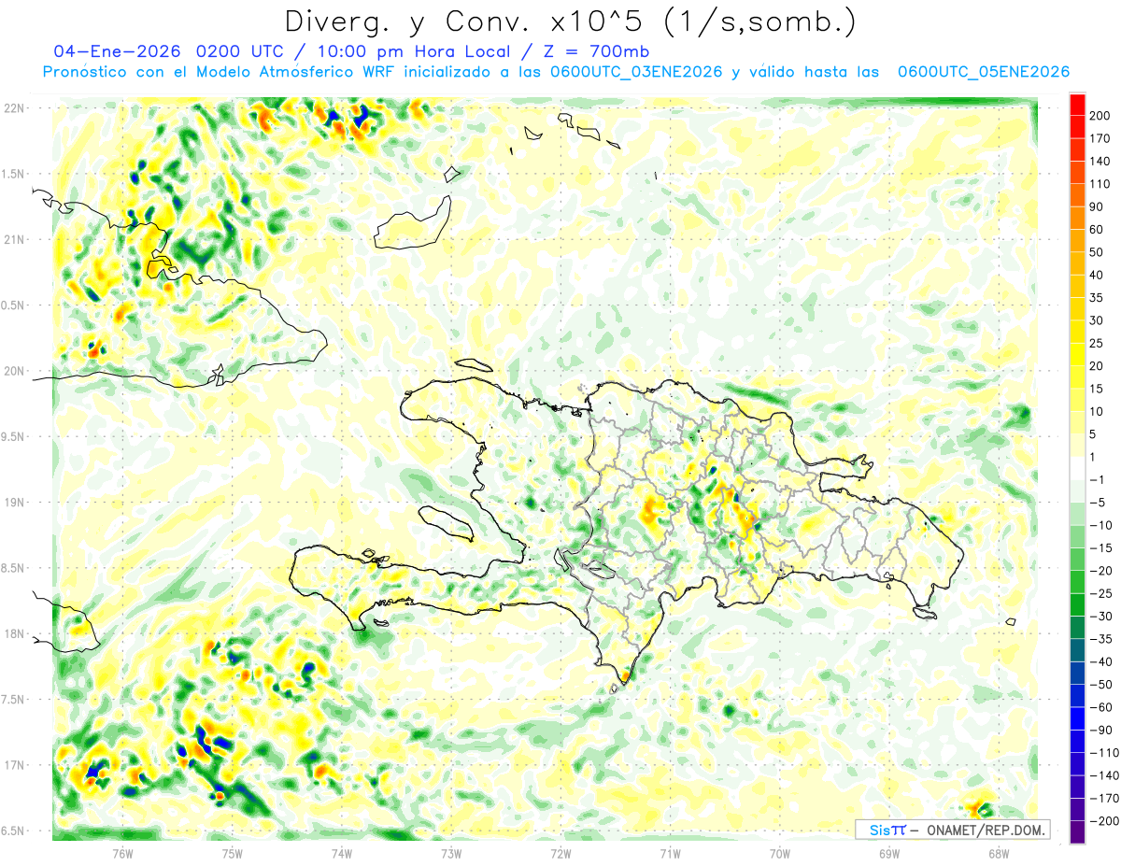
Task: Click the positive '20' color scale value
Action: click(x=1097, y=366)
